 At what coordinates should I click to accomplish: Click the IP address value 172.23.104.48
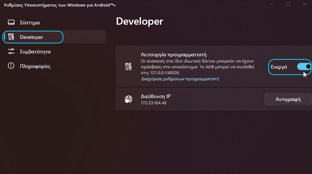click(153, 103)
